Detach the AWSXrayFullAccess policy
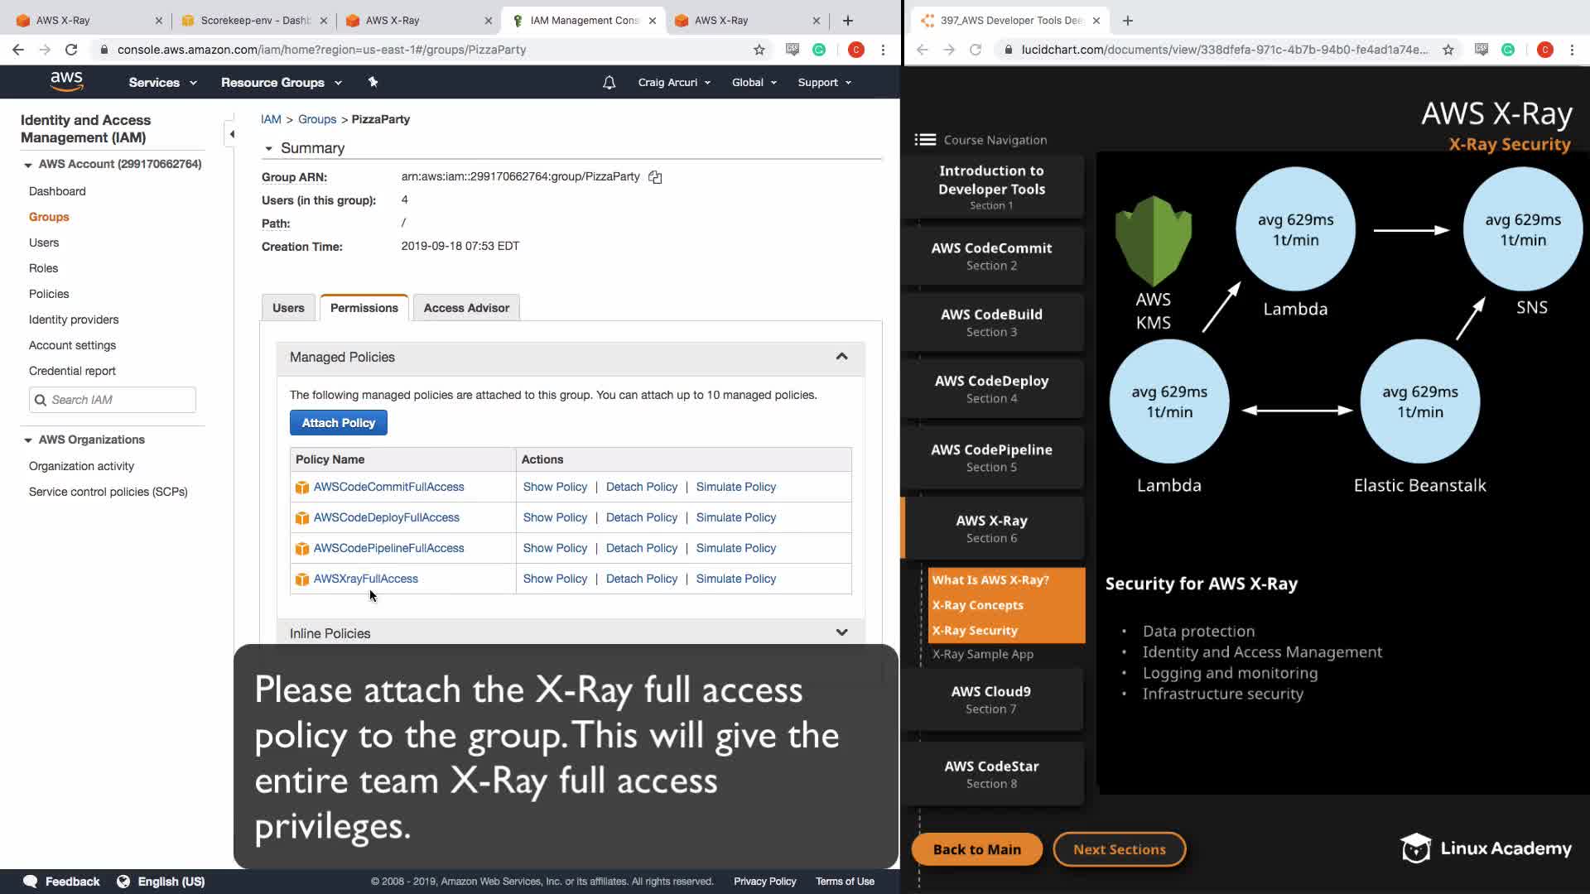This screenshot has width=1590, height=894. click(641, 579)
